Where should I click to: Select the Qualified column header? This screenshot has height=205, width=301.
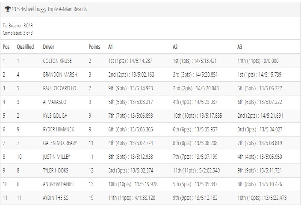(25, 47)
